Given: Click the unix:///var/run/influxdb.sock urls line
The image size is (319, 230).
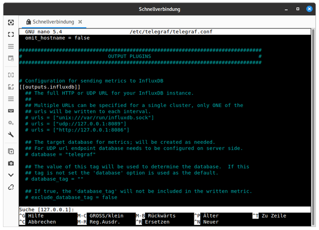Looking at the screenshot, I should point(90,117).
